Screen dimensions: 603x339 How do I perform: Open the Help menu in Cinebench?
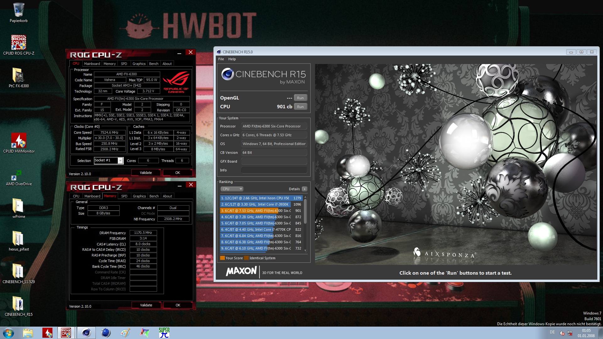(232, 59)
